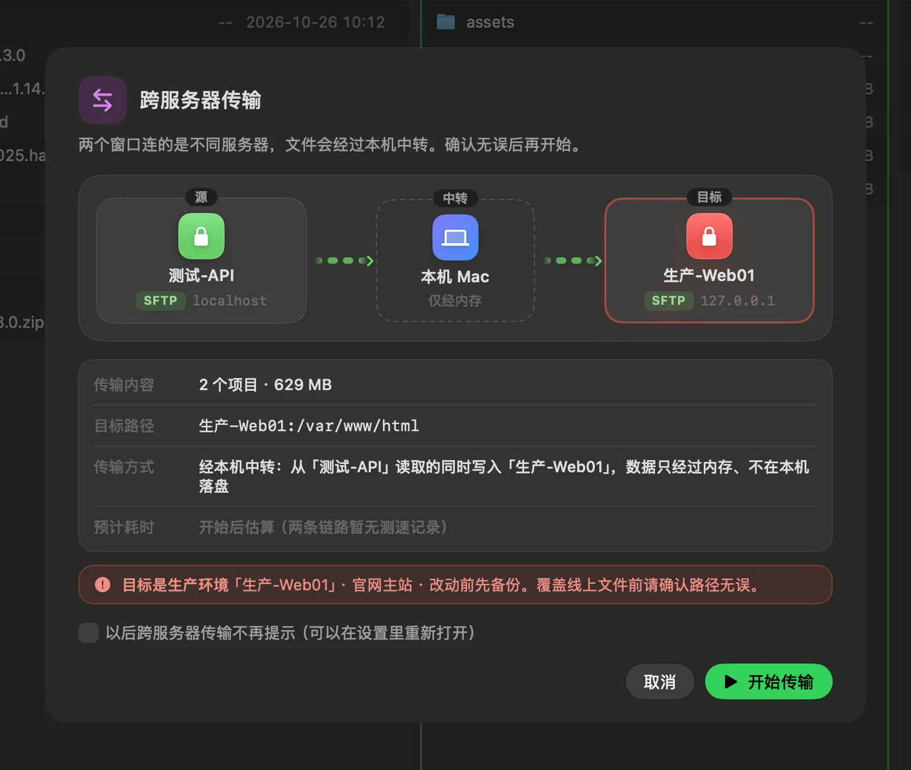Image resolution: width=911 pixels, height=770 pixels.
Task: Click the 目标 badge above target card
Action: click(709, 197)
